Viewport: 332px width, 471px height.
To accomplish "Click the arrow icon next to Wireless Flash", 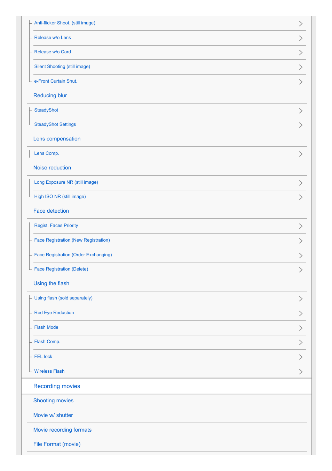I will point(301,372).
